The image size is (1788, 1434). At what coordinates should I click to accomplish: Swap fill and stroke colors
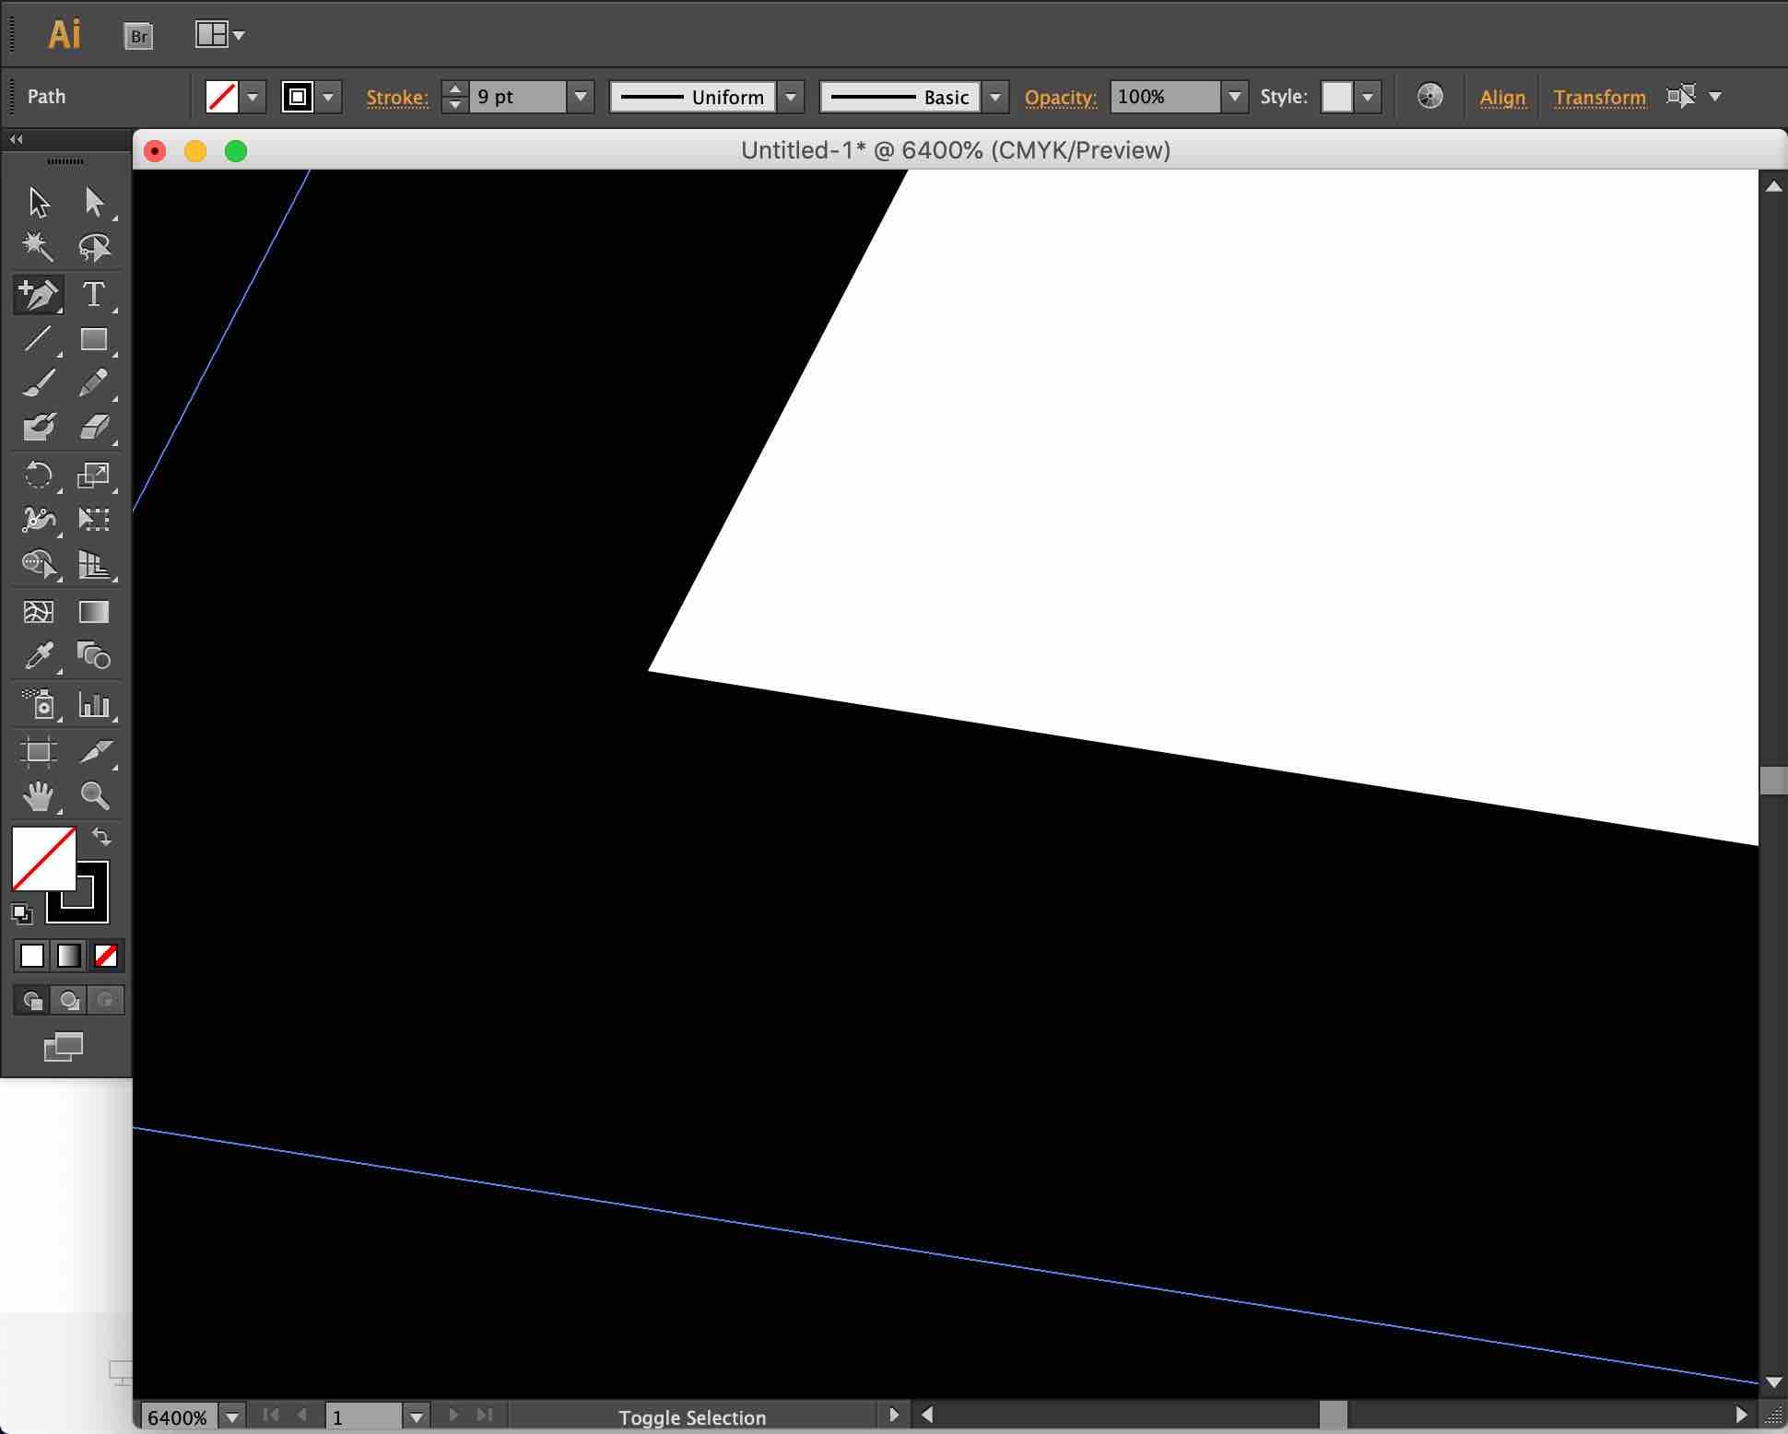(101, 837)
